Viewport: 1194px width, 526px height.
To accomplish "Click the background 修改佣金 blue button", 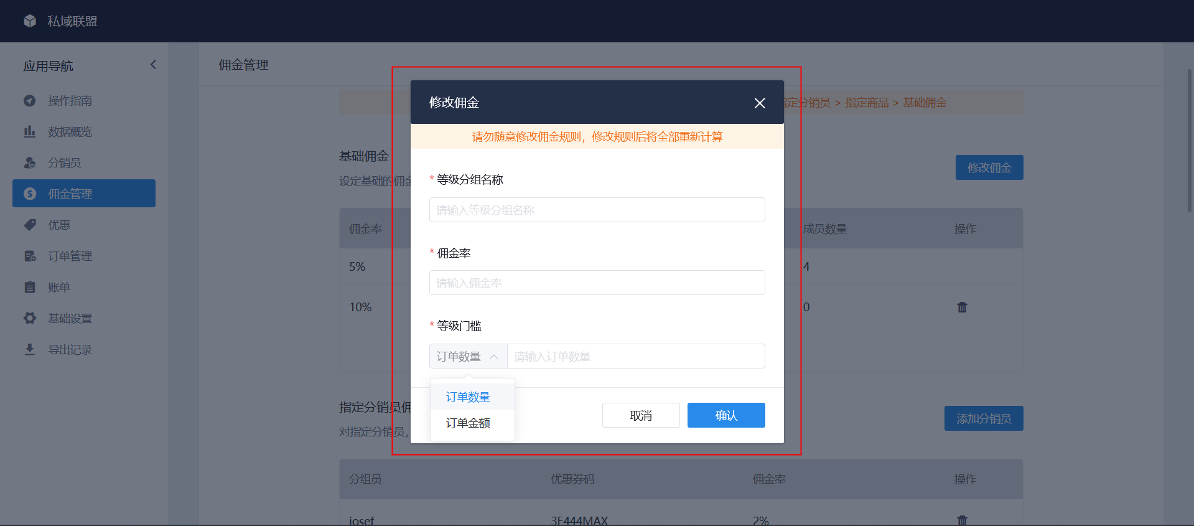I will (x=989, y=167).
